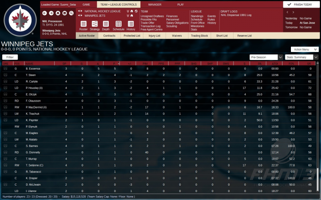The width and height of the screenshot is (321, 200).
Task: Switch to the Short List tab
Action: (x=222, y=36)
